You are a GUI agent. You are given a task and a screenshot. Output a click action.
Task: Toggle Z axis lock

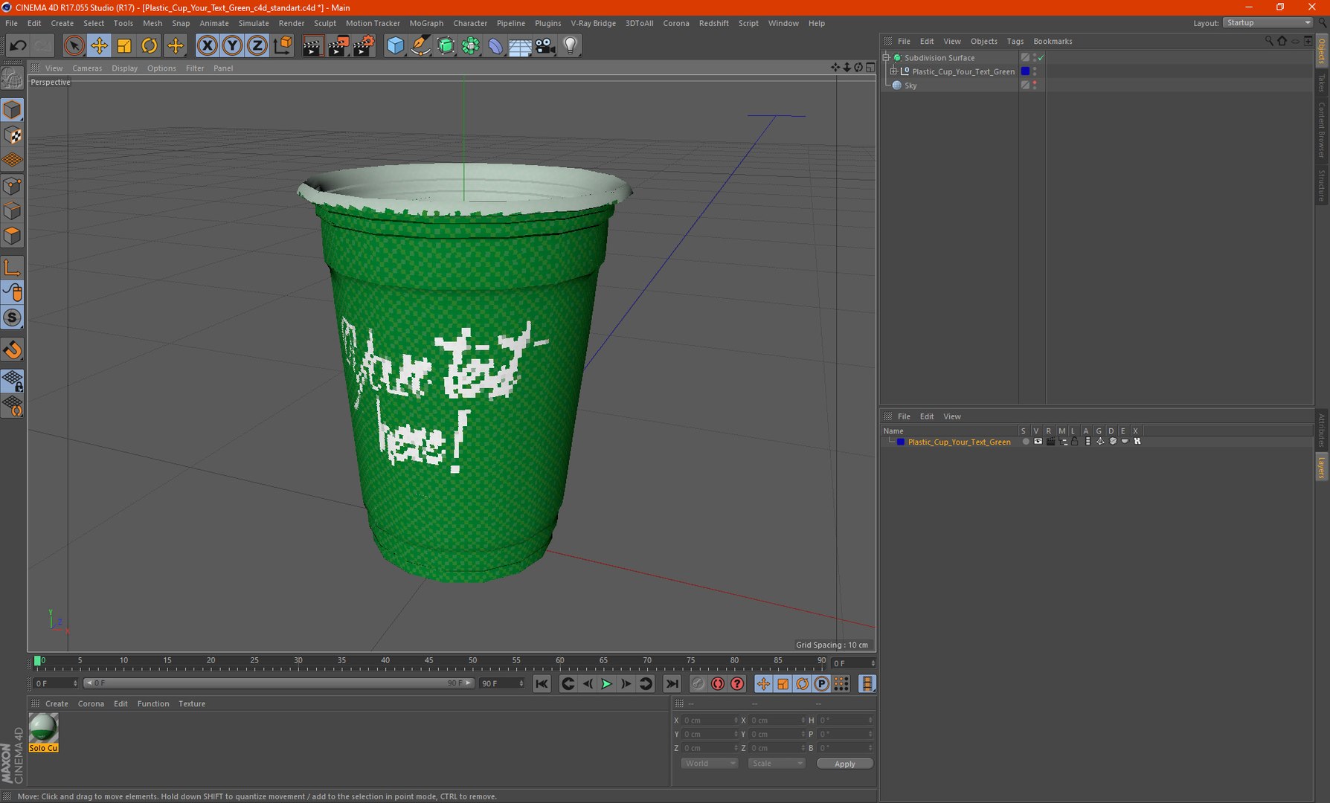pos(257,46)
